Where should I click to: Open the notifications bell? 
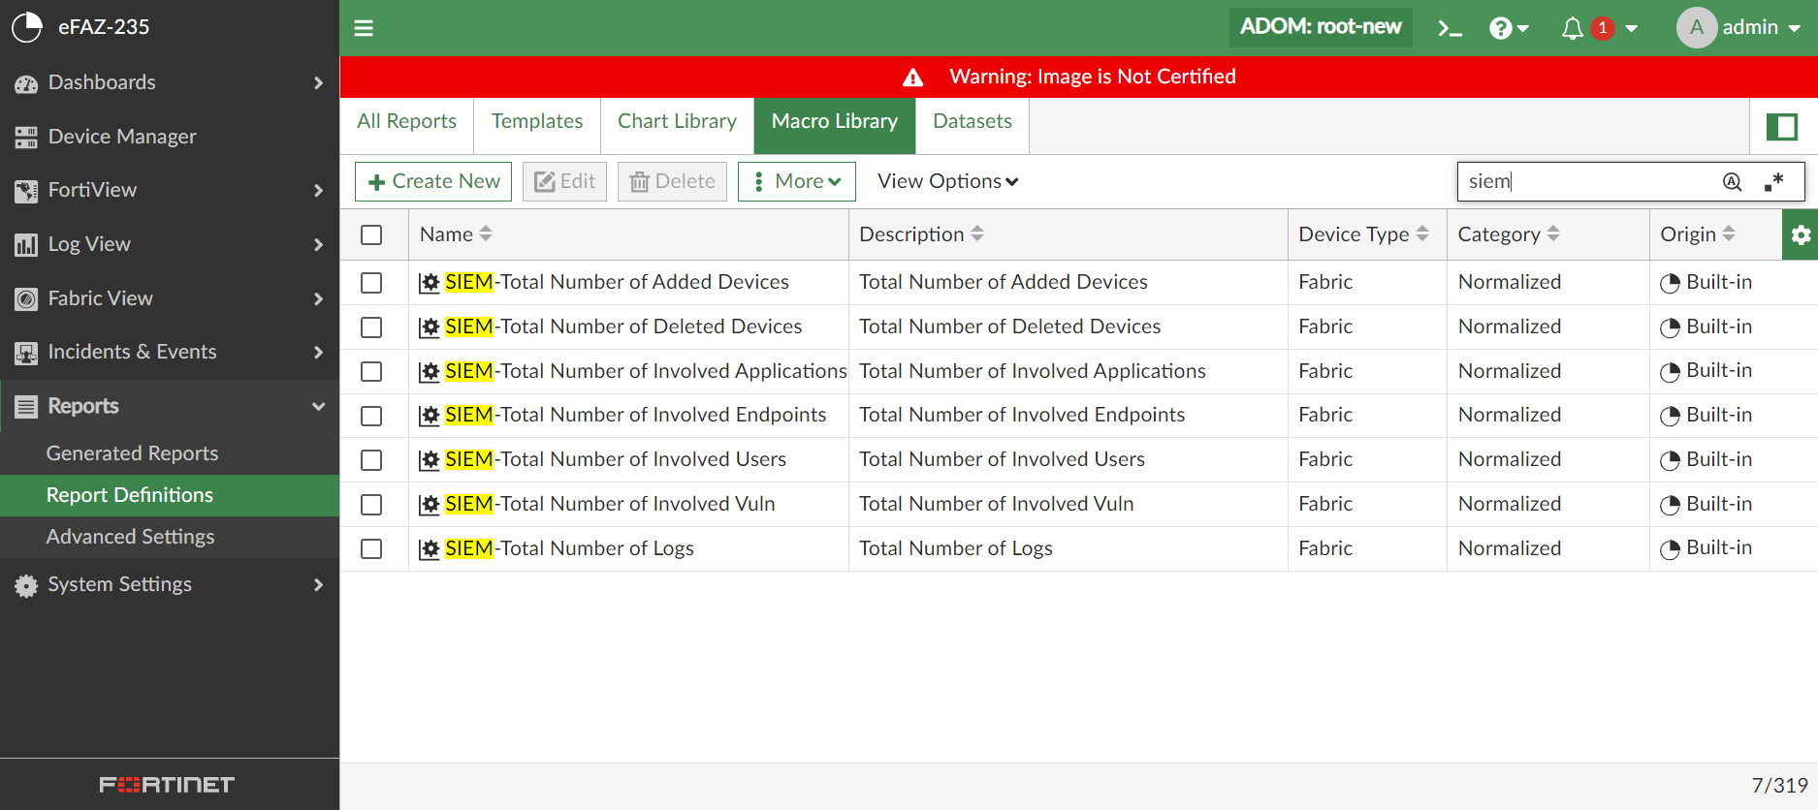pyautogui.click(x=1573, y=28)
